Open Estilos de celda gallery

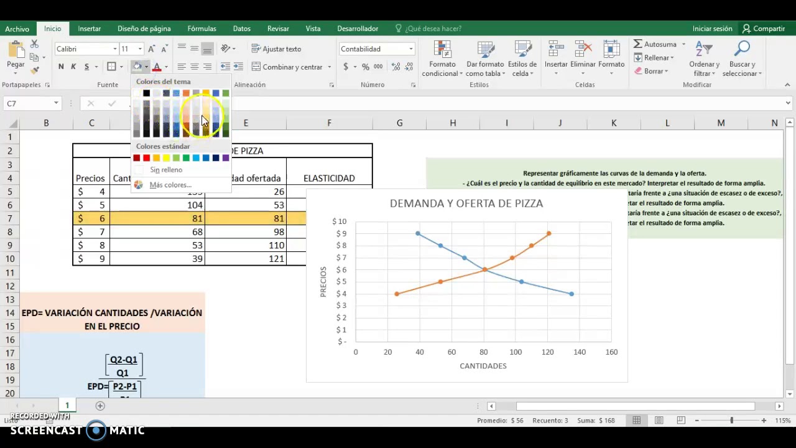(x=522, y=60)
